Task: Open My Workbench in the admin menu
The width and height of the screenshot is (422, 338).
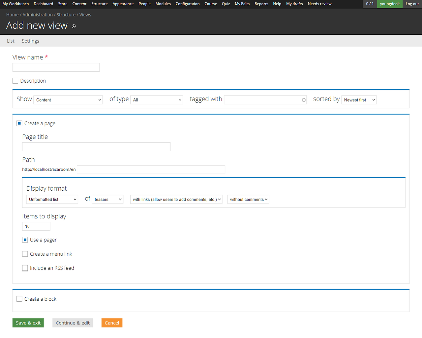Action: tap(16, 4)
